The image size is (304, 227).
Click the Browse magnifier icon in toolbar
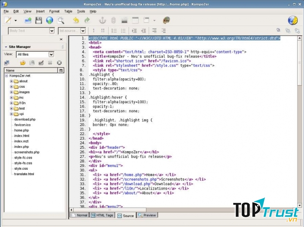click(x=60, y=20)
